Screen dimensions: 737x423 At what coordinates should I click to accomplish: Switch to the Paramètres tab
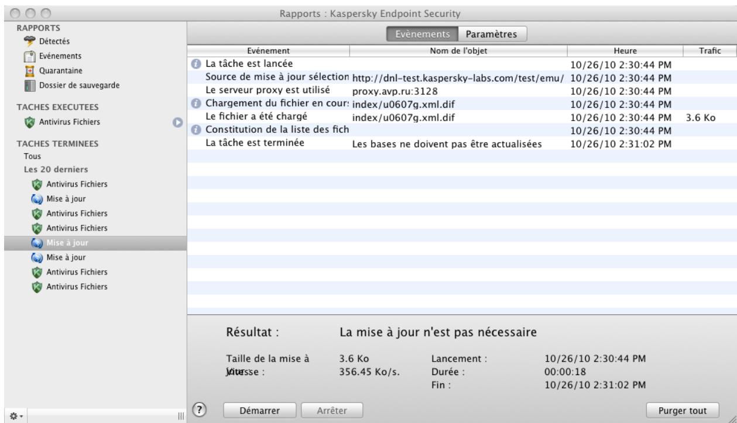pyautogui.click(x=491, y=35)
